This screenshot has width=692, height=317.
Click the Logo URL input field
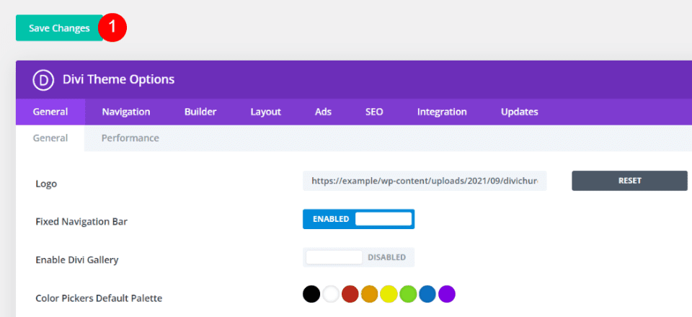[425, 181]
